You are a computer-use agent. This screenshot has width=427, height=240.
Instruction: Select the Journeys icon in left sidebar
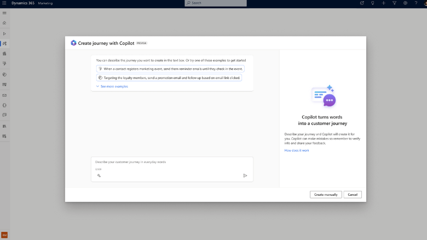4,44
